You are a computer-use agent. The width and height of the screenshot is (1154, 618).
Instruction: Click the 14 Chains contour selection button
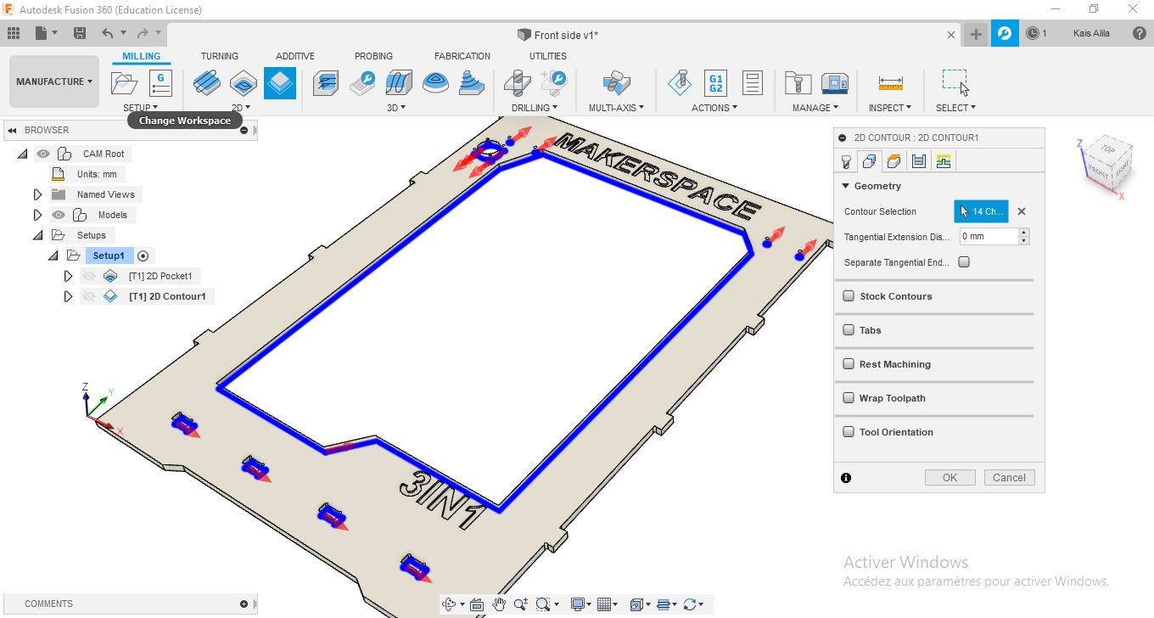pyautogui.click(x=982, y=211)
